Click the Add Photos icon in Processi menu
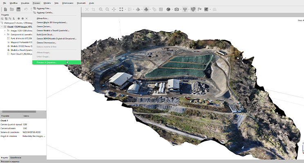 34,8
